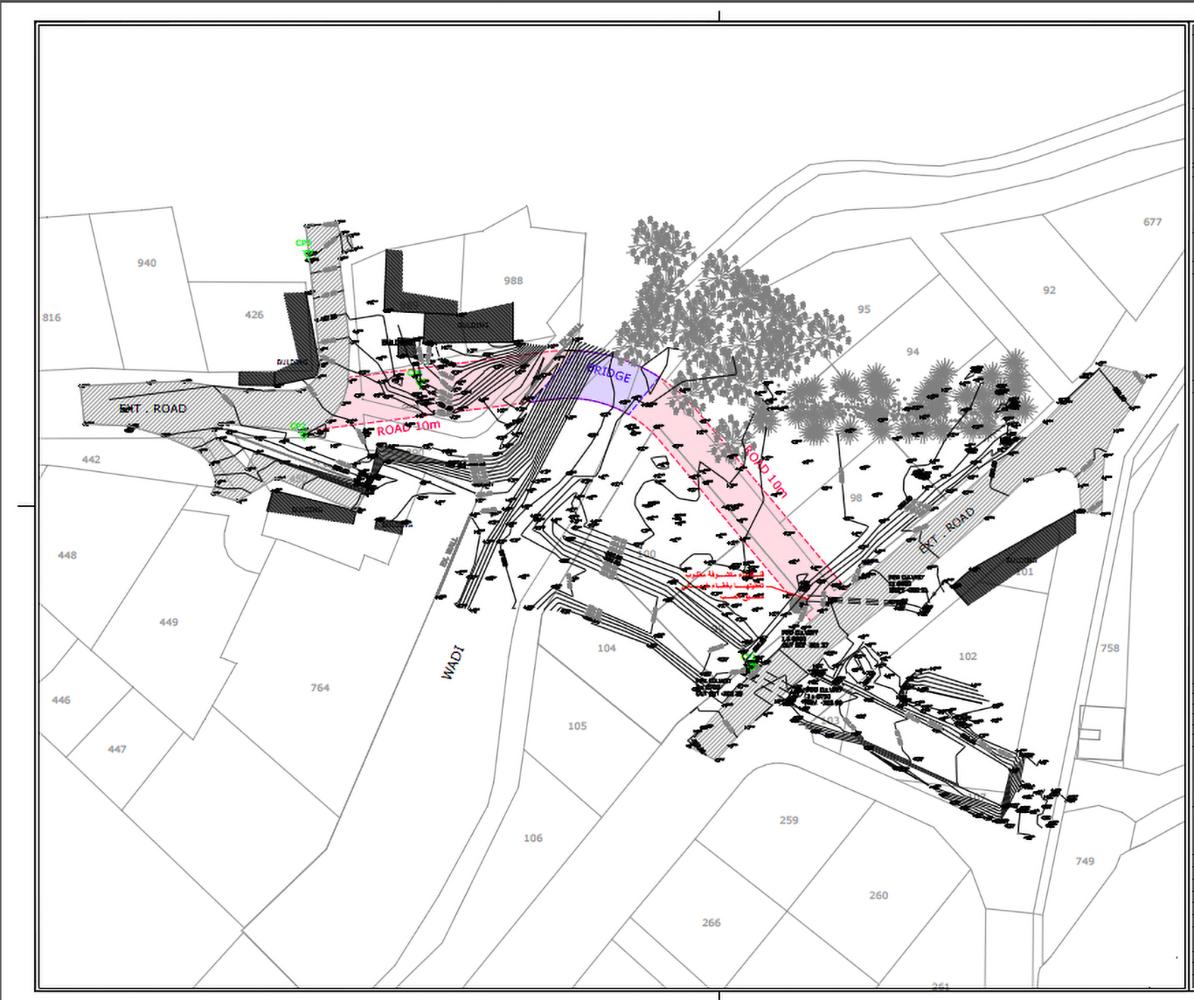Select the green CP2 control point label
The image size is (1194, 1000).
coord(298,427)
